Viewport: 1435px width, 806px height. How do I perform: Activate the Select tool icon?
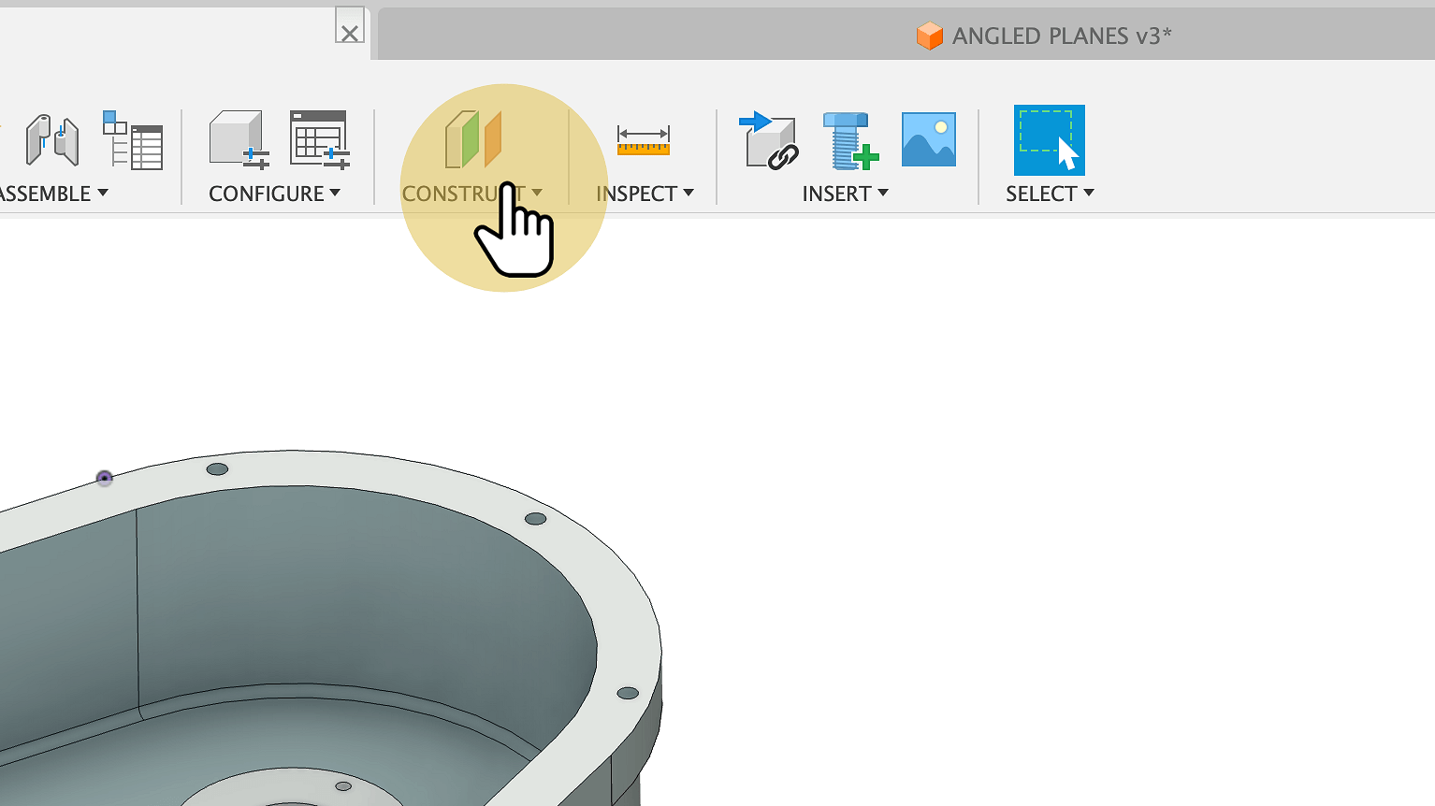1050,140
